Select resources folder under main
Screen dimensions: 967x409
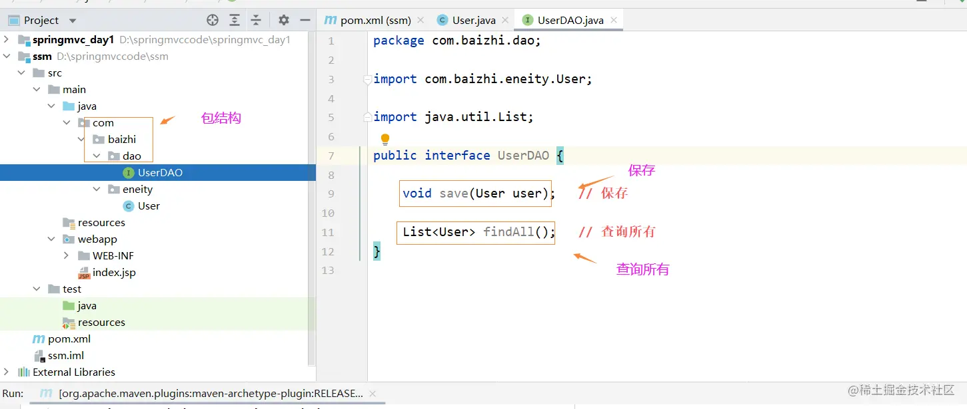pyautogui.click(x=101, y=223)
